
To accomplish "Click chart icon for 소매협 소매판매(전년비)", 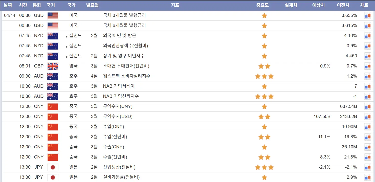I will pos(367,66).
